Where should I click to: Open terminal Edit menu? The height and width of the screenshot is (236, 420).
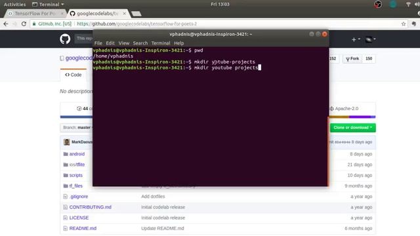[110, 43]
